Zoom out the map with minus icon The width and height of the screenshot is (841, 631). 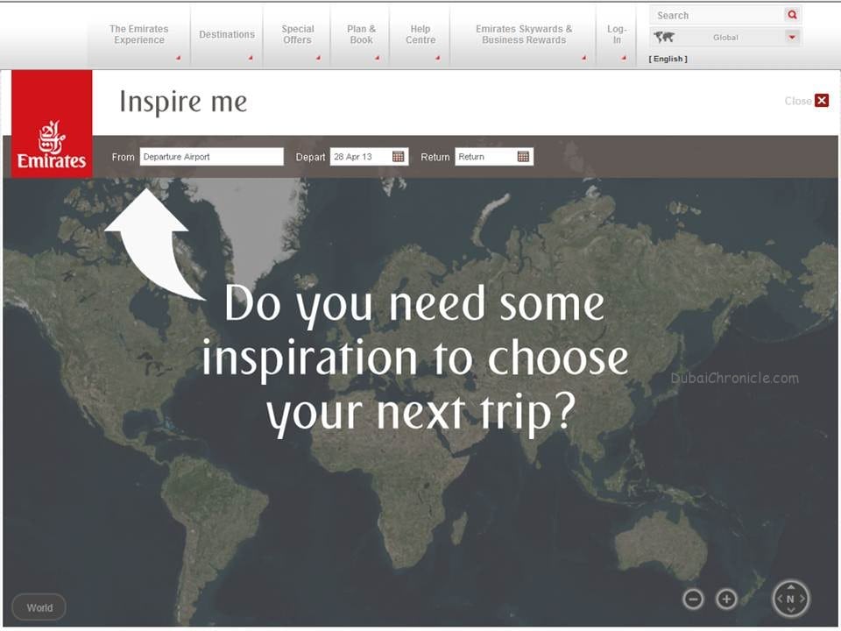coord(693,599)
